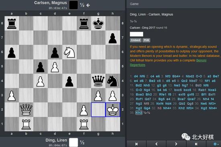Go to move 24. Bg5

(161, 99)
